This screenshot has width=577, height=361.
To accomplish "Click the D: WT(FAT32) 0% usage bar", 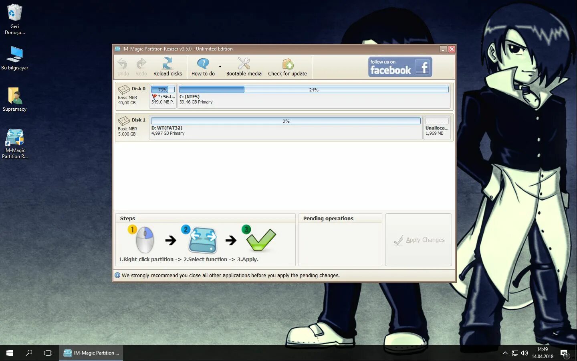I will pyautogui.click(x=286, y=121).
